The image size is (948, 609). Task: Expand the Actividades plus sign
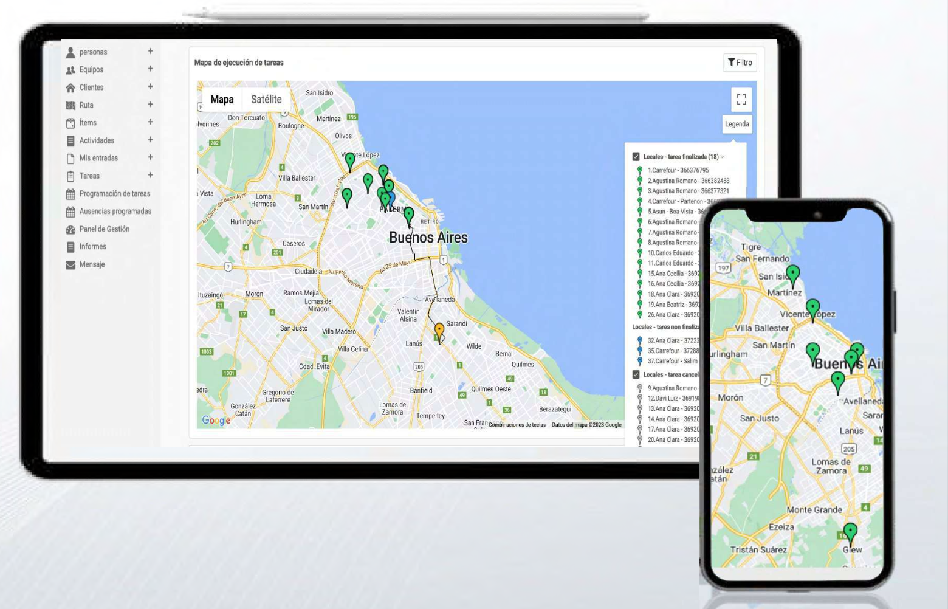[150, 140]
